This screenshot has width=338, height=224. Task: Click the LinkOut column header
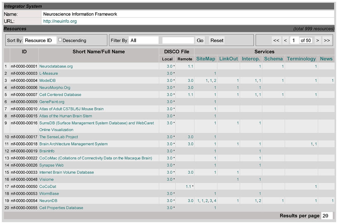click(x=228, y=59)
